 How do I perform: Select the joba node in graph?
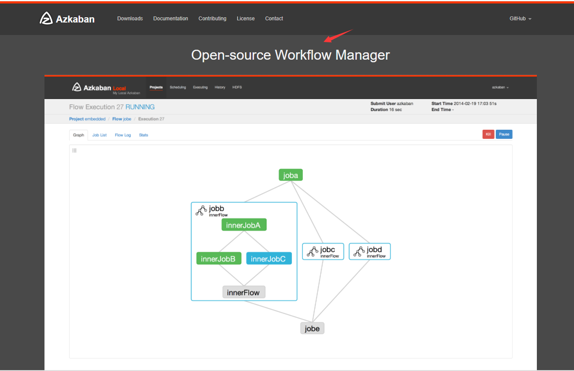tap(291, 175)
